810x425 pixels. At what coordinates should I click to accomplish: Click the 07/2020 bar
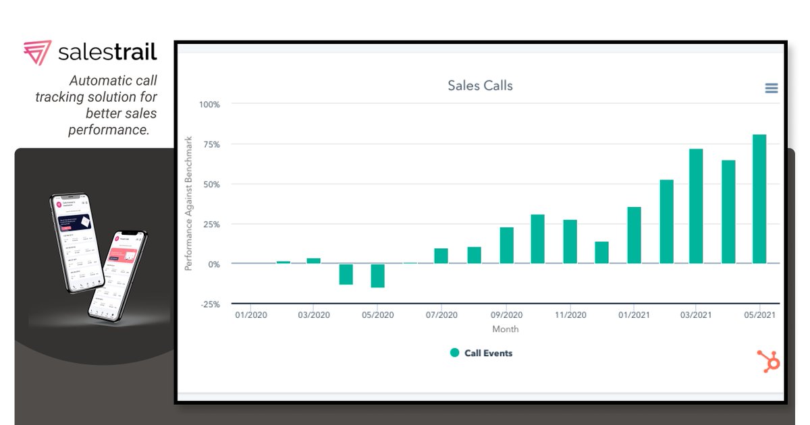(441, 256)
